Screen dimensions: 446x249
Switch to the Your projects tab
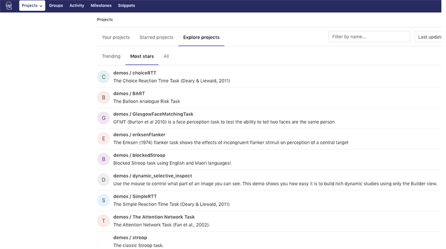pyautogui.click(x=116, y=37)
